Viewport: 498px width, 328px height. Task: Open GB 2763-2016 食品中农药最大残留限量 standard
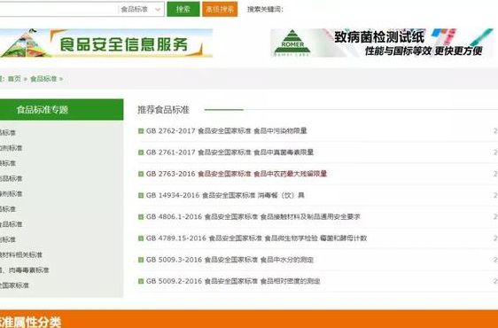[237, 174]
